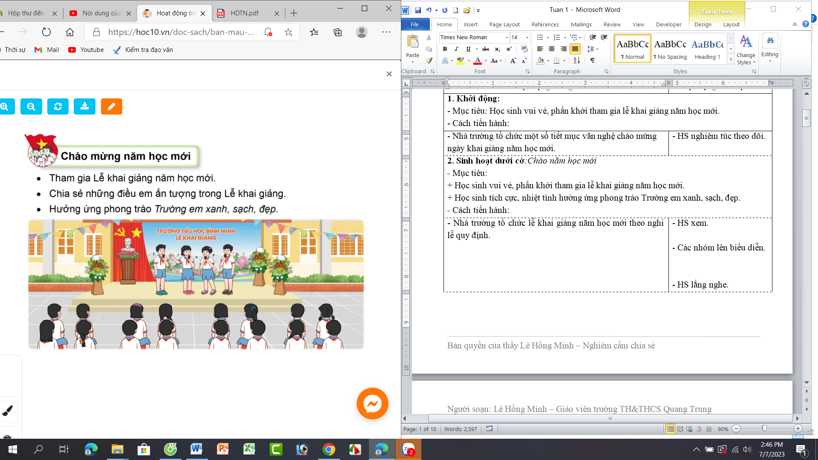The image size is (818, 460).
Task: Click the orange pencil edit button
Action: (111, 106)
